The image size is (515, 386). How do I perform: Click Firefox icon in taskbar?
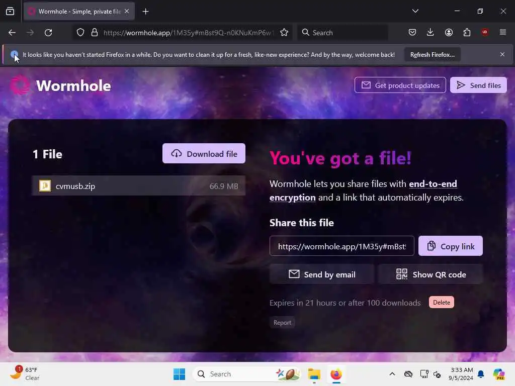point(336,374)
